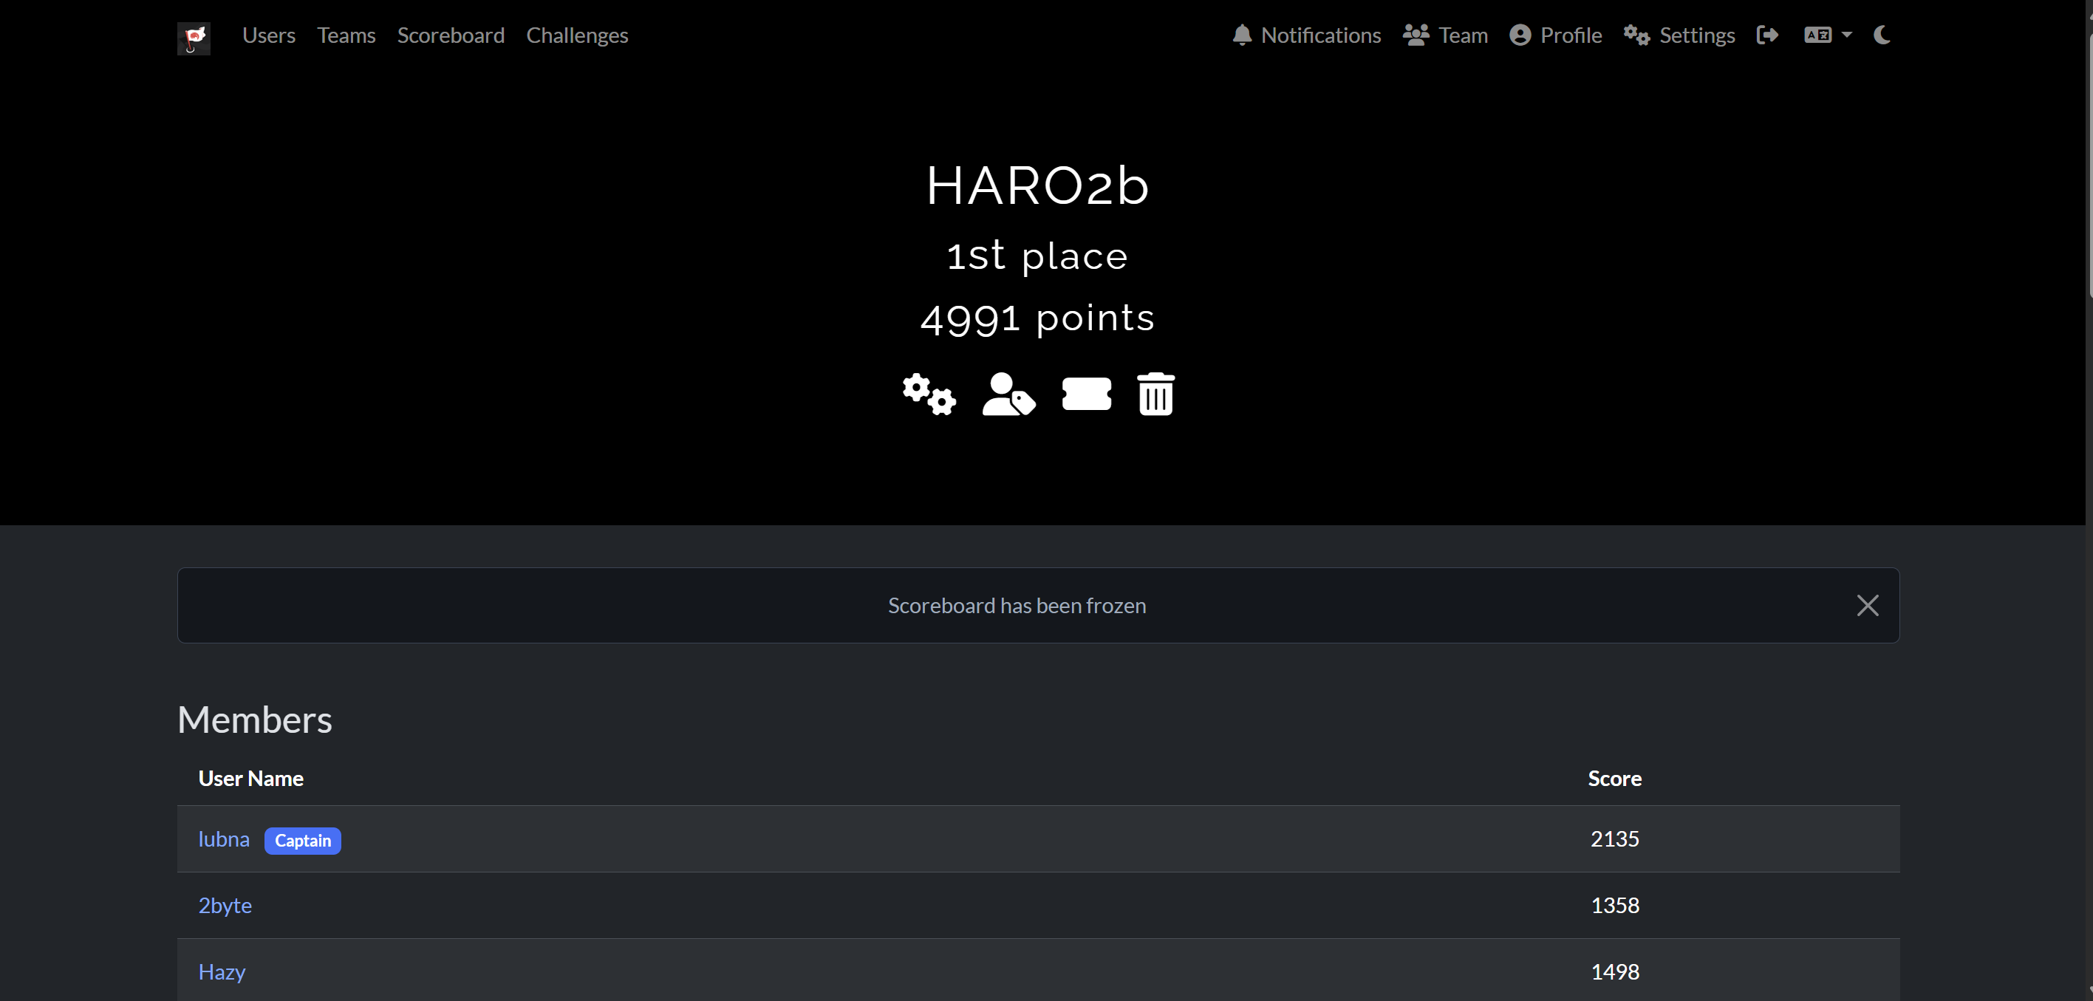The width and height of the screenshot is (2093, 1001).
Task: Open team edit gears icon
Action: click(929, 395)
